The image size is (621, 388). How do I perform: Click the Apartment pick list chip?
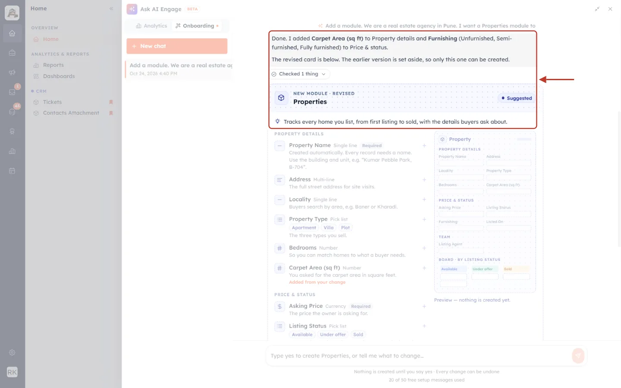pyautogui.click(x=304, y=228)
